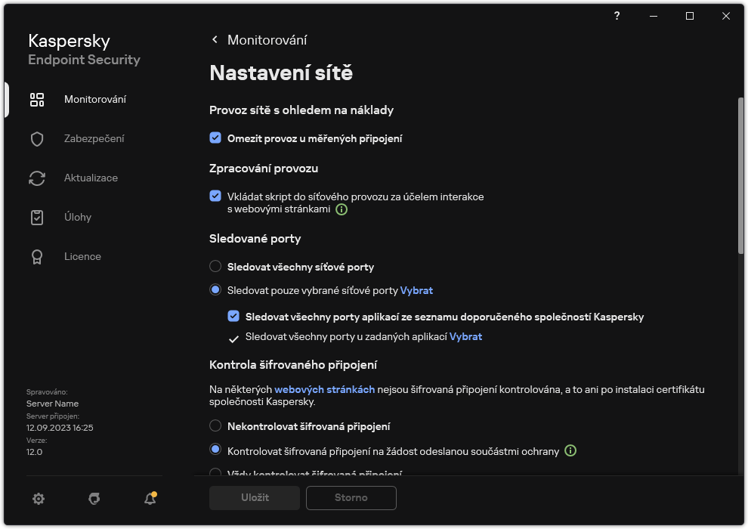The image size is (748, 529).
Task: Select Sledovat všechny síťové porty radio
Action: pos(215,267)
